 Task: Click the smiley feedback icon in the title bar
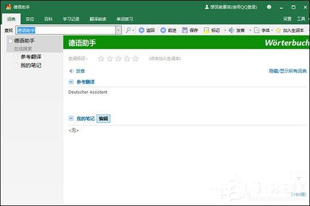(x=269, y=7)
